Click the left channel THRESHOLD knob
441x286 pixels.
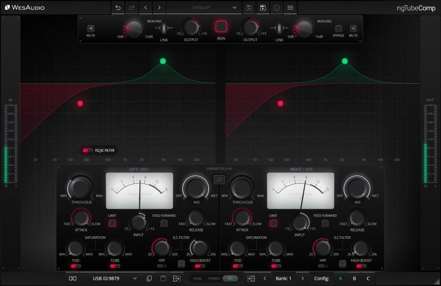pyautogui.click(x=79, y=188)
